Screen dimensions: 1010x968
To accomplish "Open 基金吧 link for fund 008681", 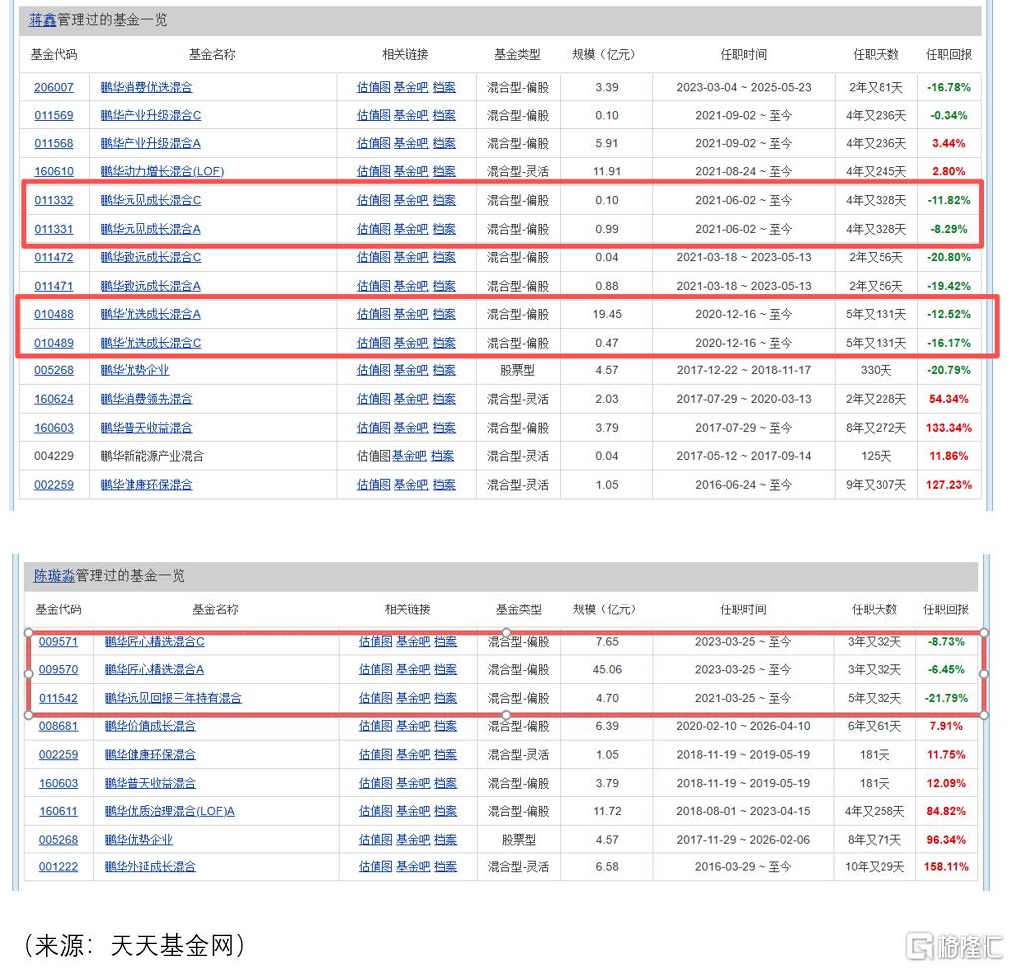I will tap(413, 726).
